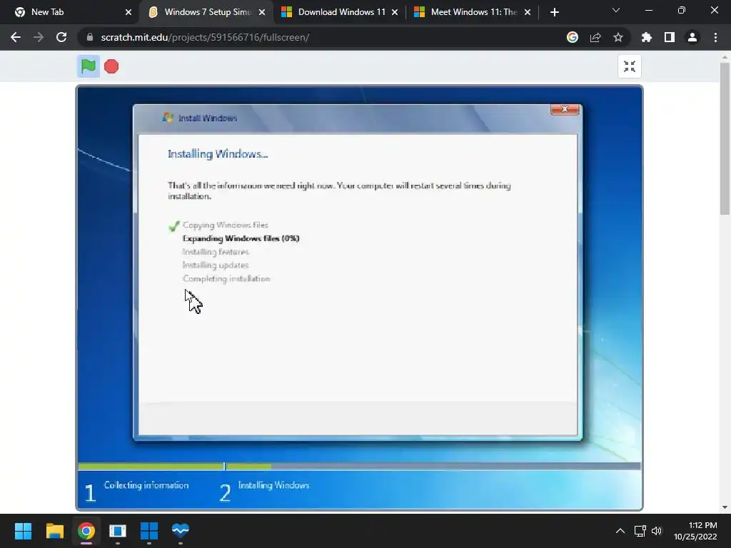The width and height of the screenshot is (731, 548).
Task: Open the clock and date 1:12 PM
Action: click(x=695, y=531)
